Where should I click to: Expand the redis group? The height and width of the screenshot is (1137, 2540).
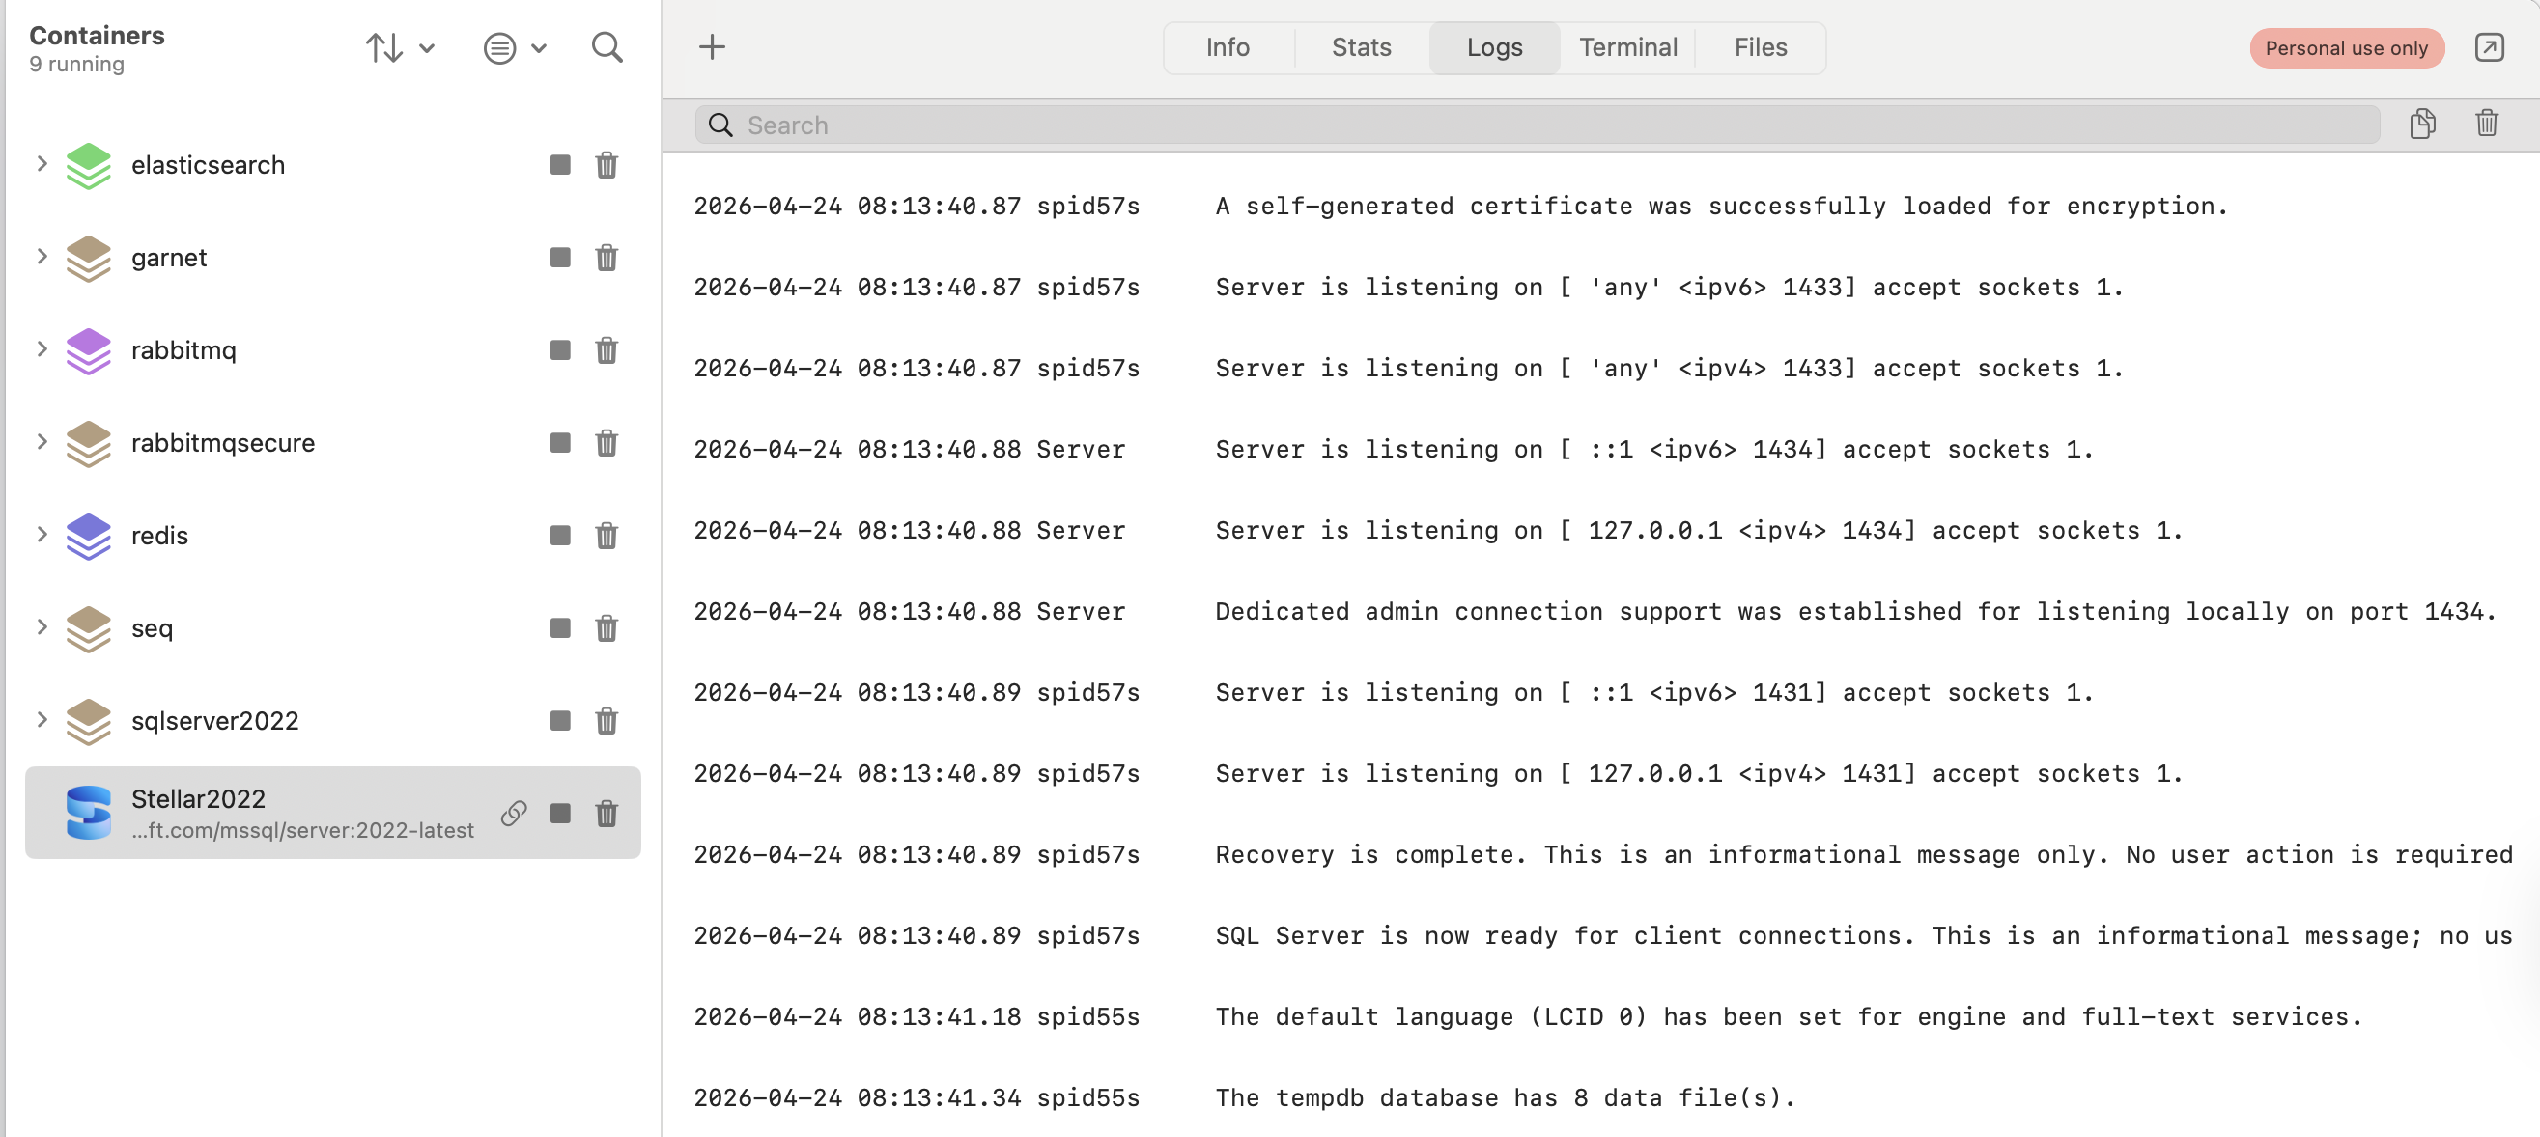click(42, 534)
